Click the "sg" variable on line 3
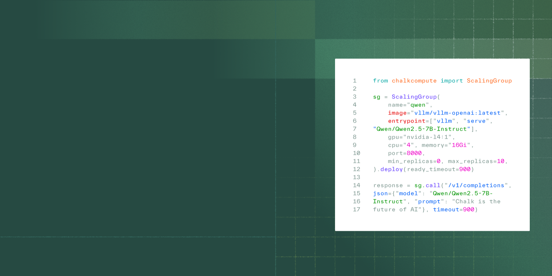This screenshot has width=552, height=276. 377,97
